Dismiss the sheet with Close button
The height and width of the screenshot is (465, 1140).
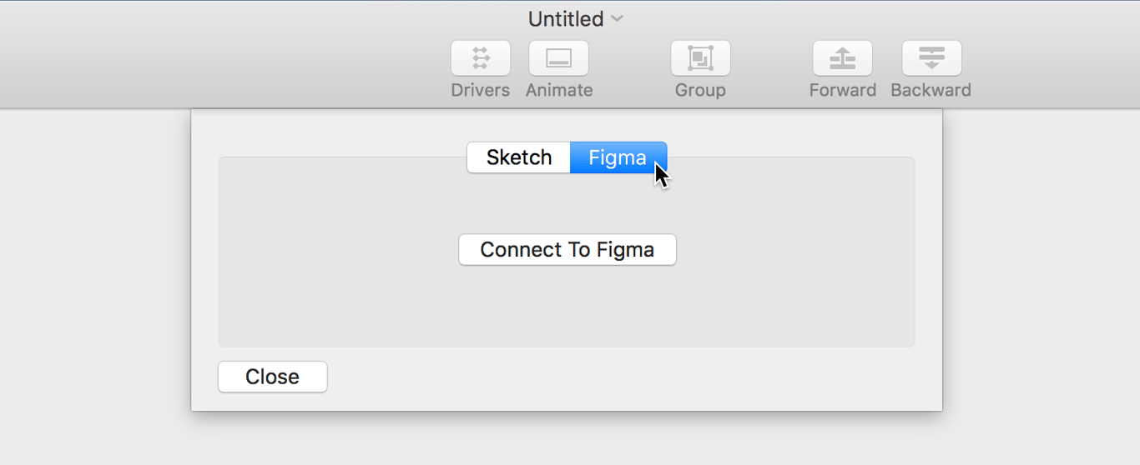click(x=272, y=377)
